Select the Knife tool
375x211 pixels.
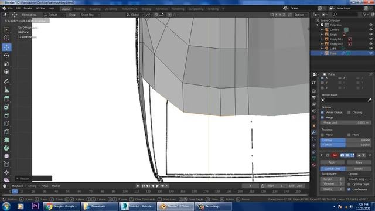6,131
